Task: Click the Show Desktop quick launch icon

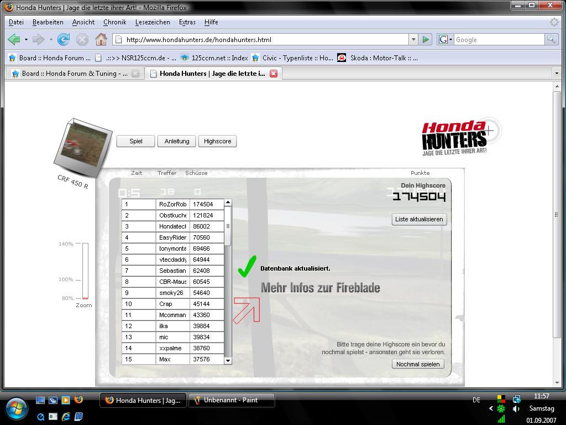Action: 40,400
